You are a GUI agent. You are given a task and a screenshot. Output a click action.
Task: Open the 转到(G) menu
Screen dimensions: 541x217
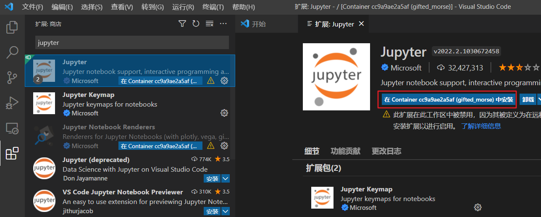(x=152, y=7)
